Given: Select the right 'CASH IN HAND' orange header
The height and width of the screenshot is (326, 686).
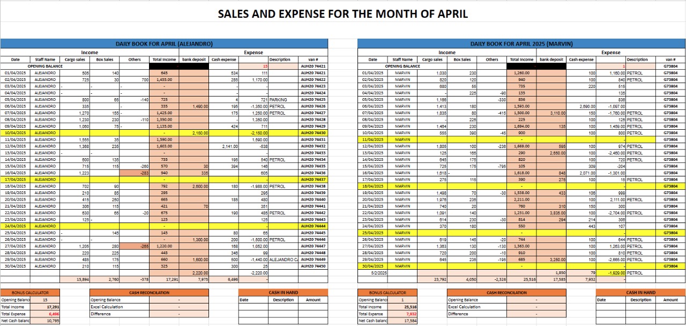Looking at the screenshot, I should (640, 293).
